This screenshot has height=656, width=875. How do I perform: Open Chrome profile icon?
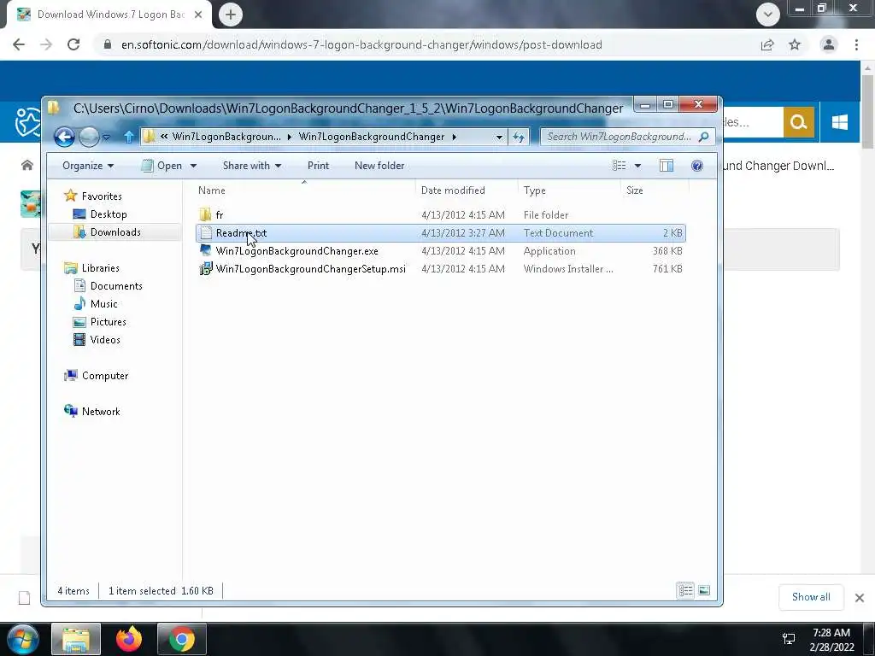(x=829, y=44)
